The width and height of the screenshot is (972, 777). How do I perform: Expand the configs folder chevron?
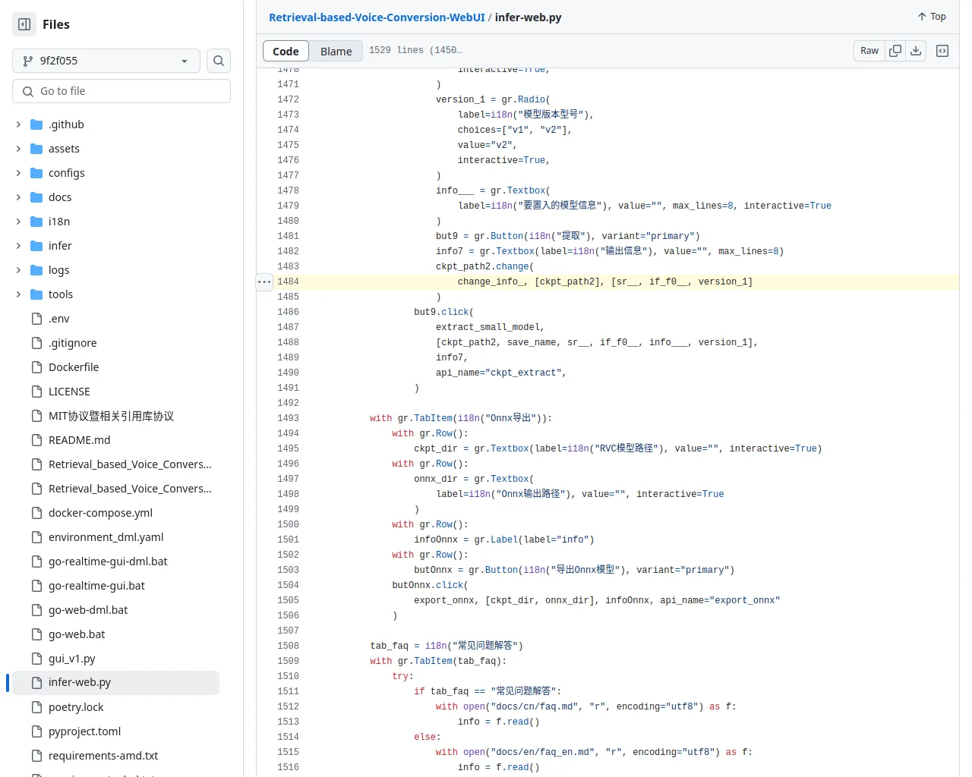[x=18, y=173]
